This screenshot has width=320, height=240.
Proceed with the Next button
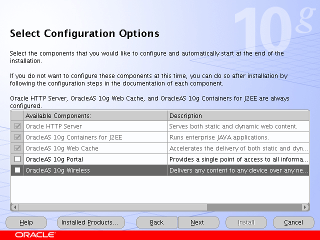click(x=198, y=222)
